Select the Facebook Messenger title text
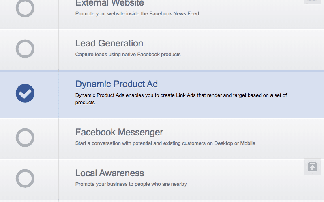The width and height of the screenshot is (324, 202). tap(119, 132)
